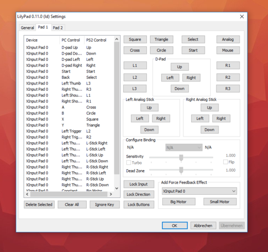The height and width of the screenshot is (252, 268).
Task: Enable the Turbo checkbox
Action: (128, 163)
